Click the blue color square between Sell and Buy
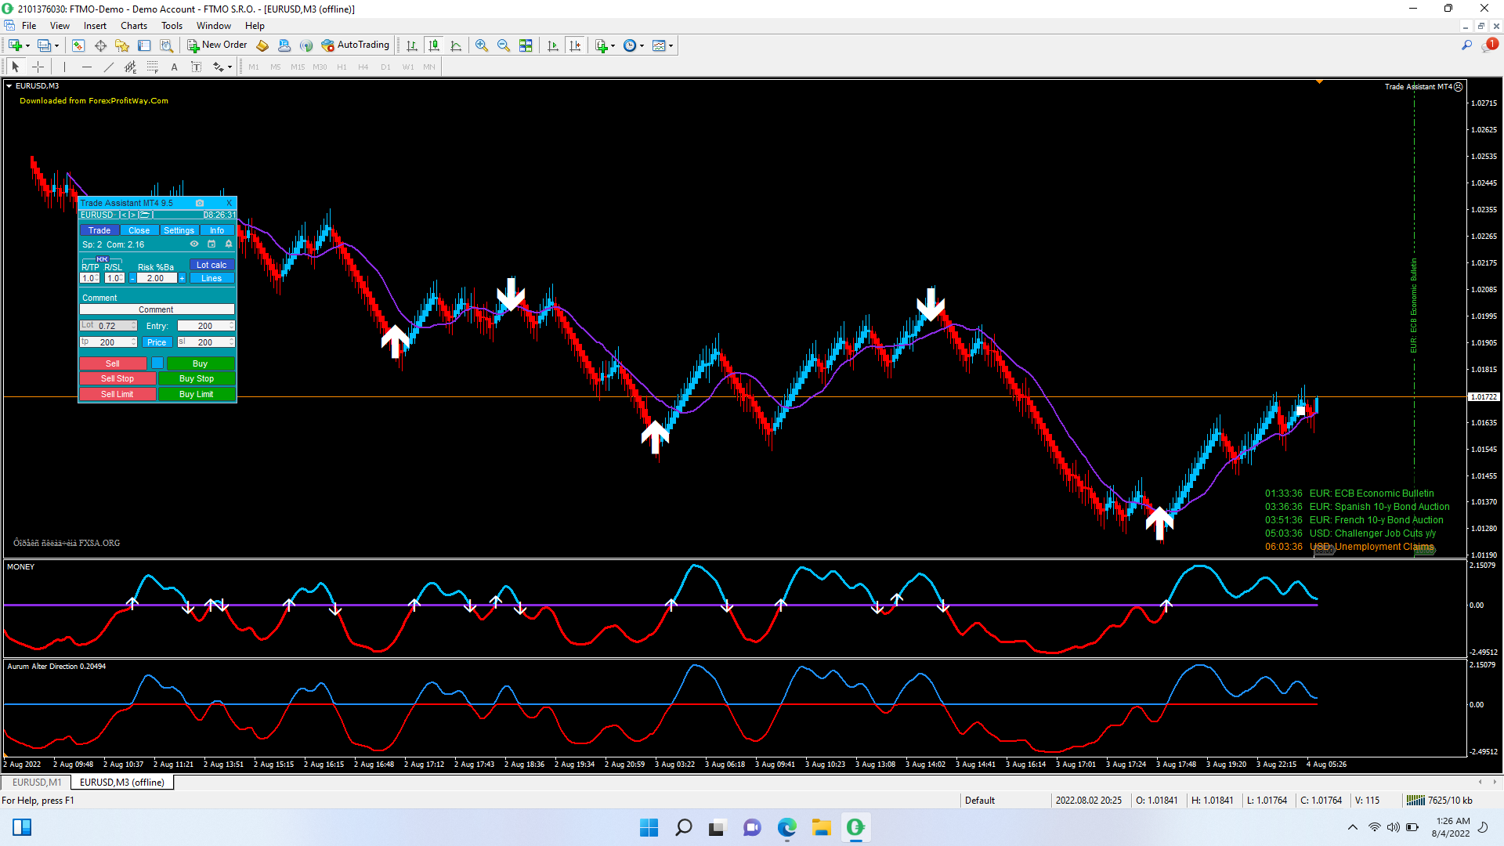1504x846 pixels. click(157, 363)
